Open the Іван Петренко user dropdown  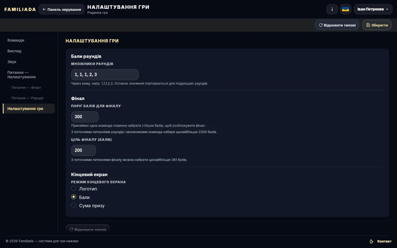pyautogui.click(x=373, y=9)
